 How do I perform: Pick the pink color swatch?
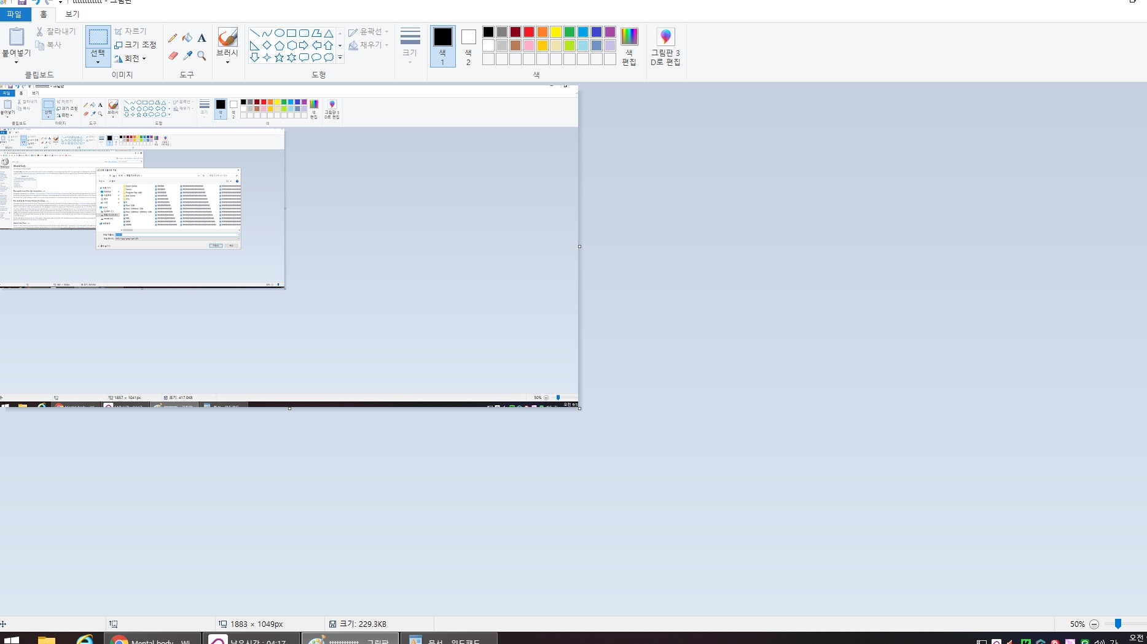pos(529,45)
